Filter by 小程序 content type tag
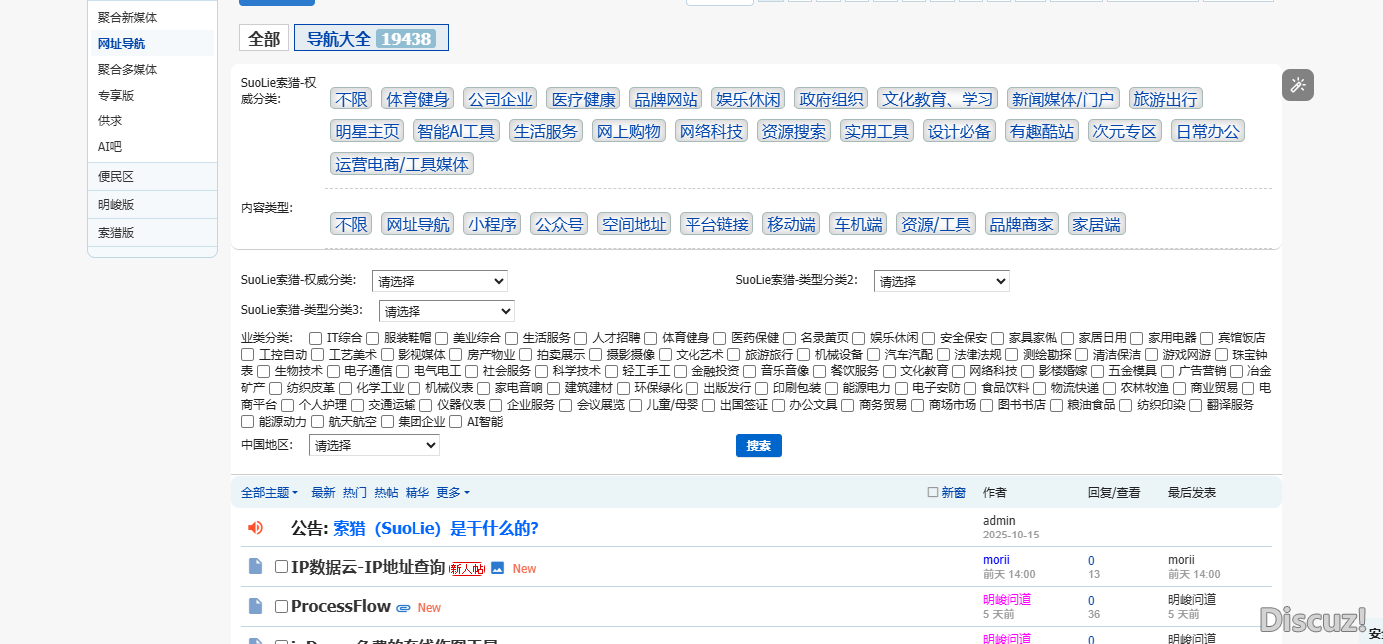Viewport: 1383px width, 644px height. 492,224
